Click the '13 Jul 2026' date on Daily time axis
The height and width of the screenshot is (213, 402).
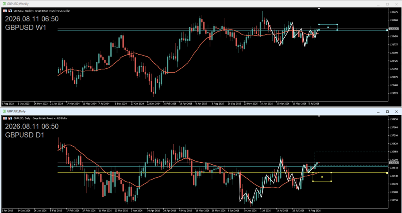282,210
